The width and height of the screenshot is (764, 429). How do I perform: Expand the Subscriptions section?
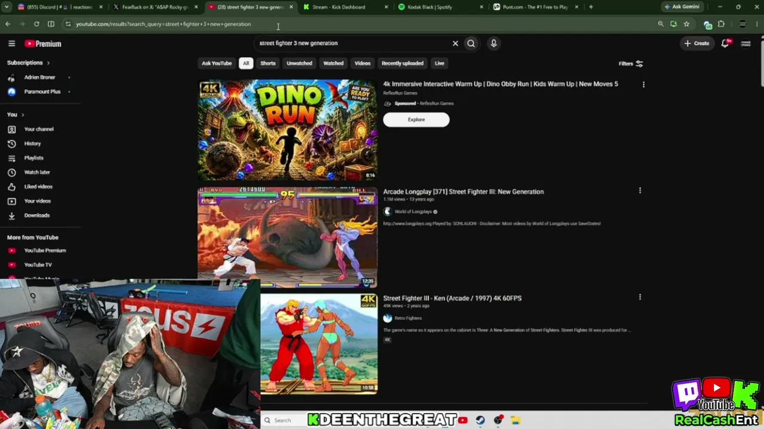pyautogui.click(x=28, y=63)
